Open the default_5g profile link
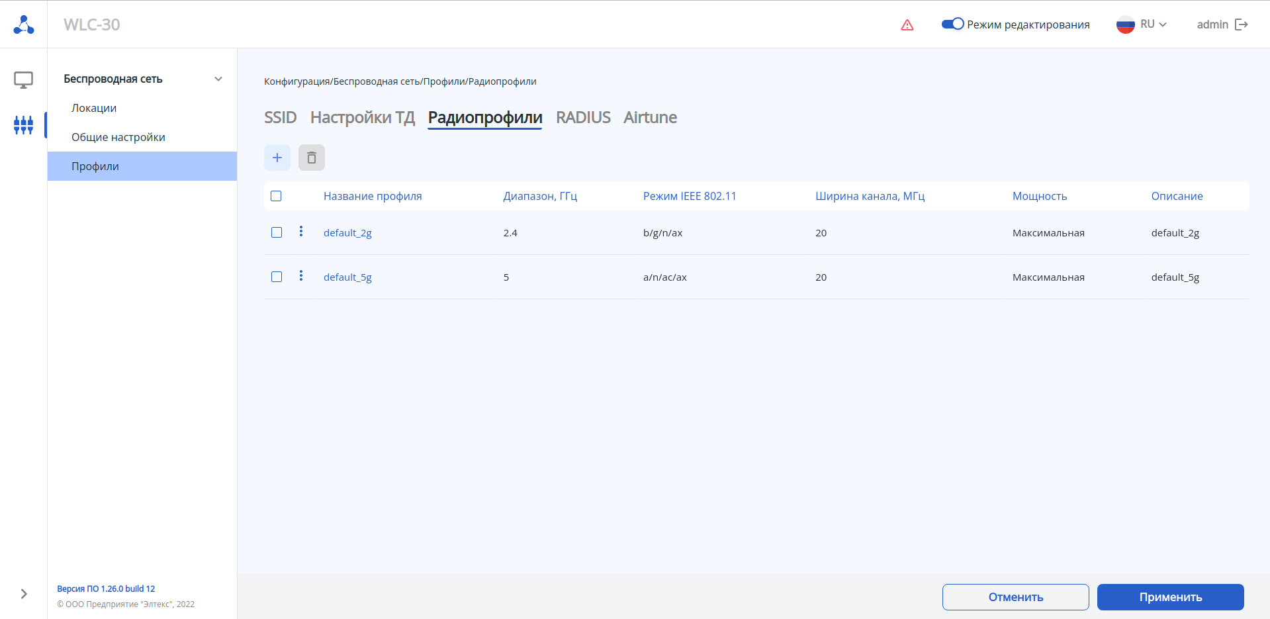This screenshot has height=619, width=1270. [x=347, y=277]
